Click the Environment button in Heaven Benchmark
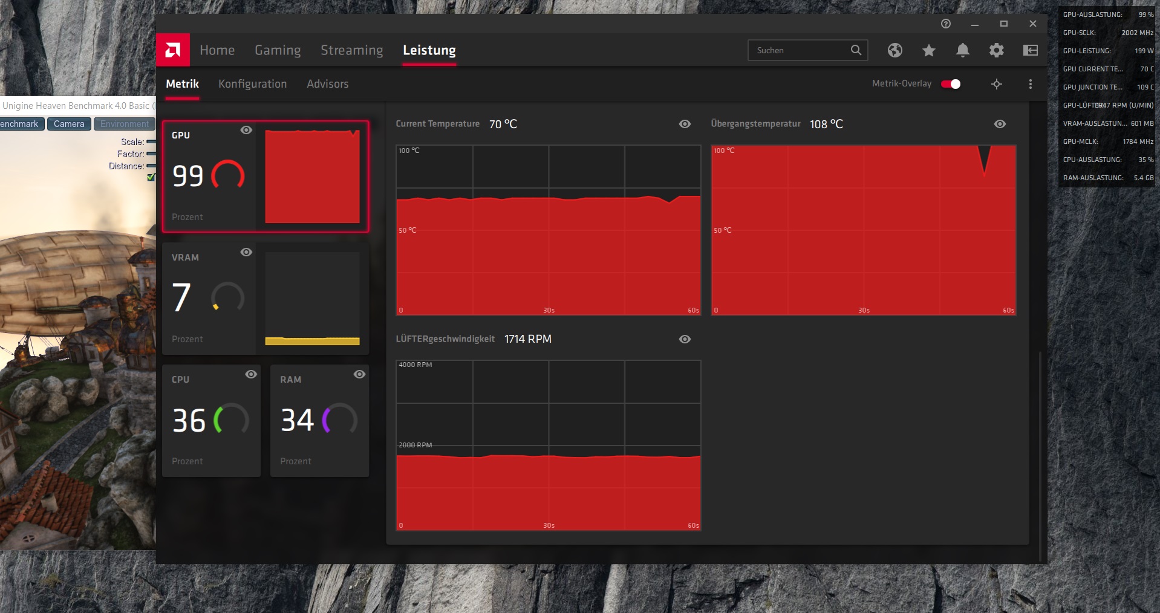 click(x=125, y=124)
